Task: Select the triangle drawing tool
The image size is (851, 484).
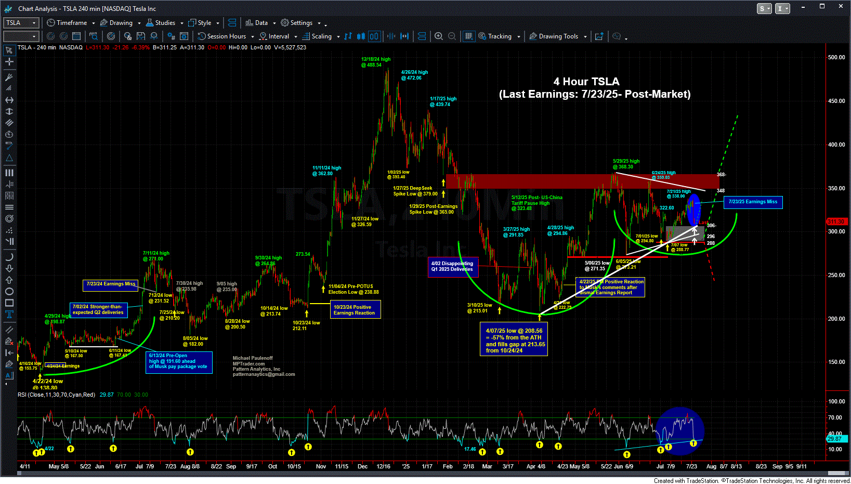Action: pos(9,158)
